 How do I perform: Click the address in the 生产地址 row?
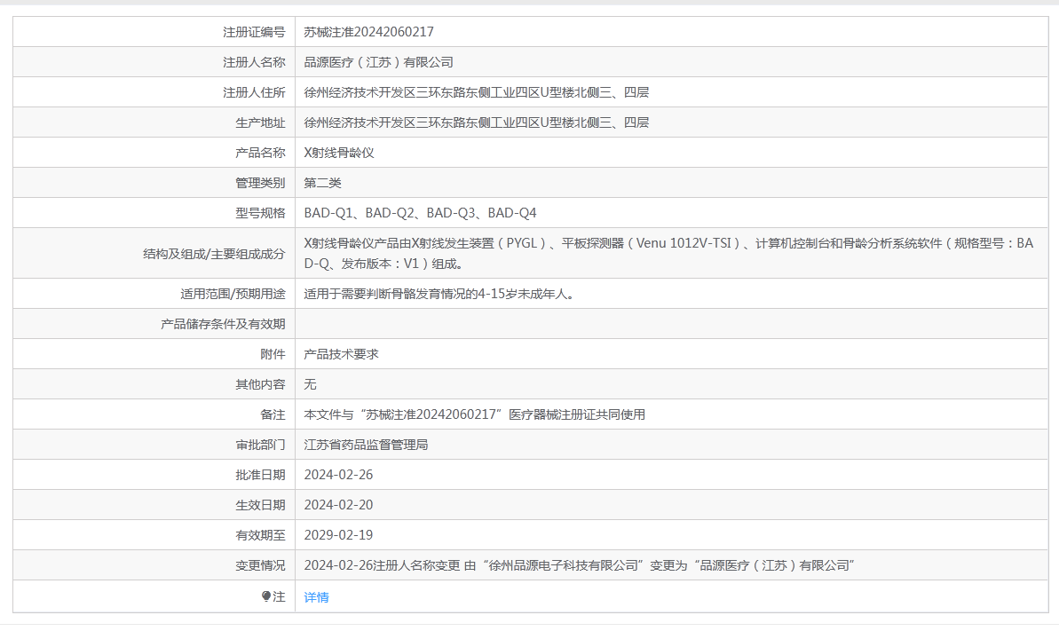(476, 122)
